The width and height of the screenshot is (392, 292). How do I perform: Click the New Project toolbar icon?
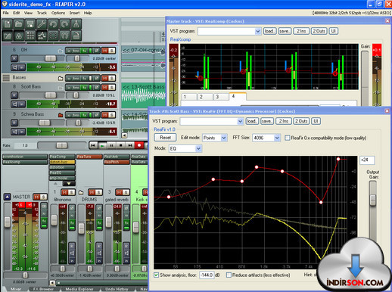click(8, 24)
